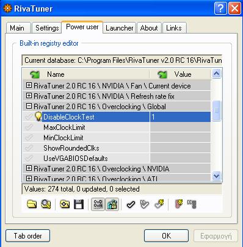Expand the Overclocking \ NVIDIA node

29,168
